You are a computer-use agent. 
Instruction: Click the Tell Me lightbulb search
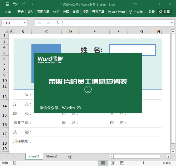point(137,12)
